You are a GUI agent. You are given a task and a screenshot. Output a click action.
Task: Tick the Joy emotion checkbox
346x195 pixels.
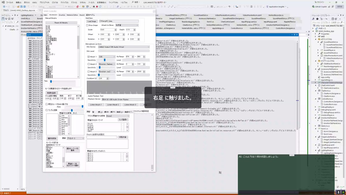60,116
